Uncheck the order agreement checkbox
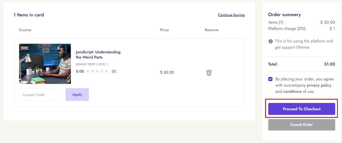The image size is (342, 143). pyautogui.click(x=270, y=79)
